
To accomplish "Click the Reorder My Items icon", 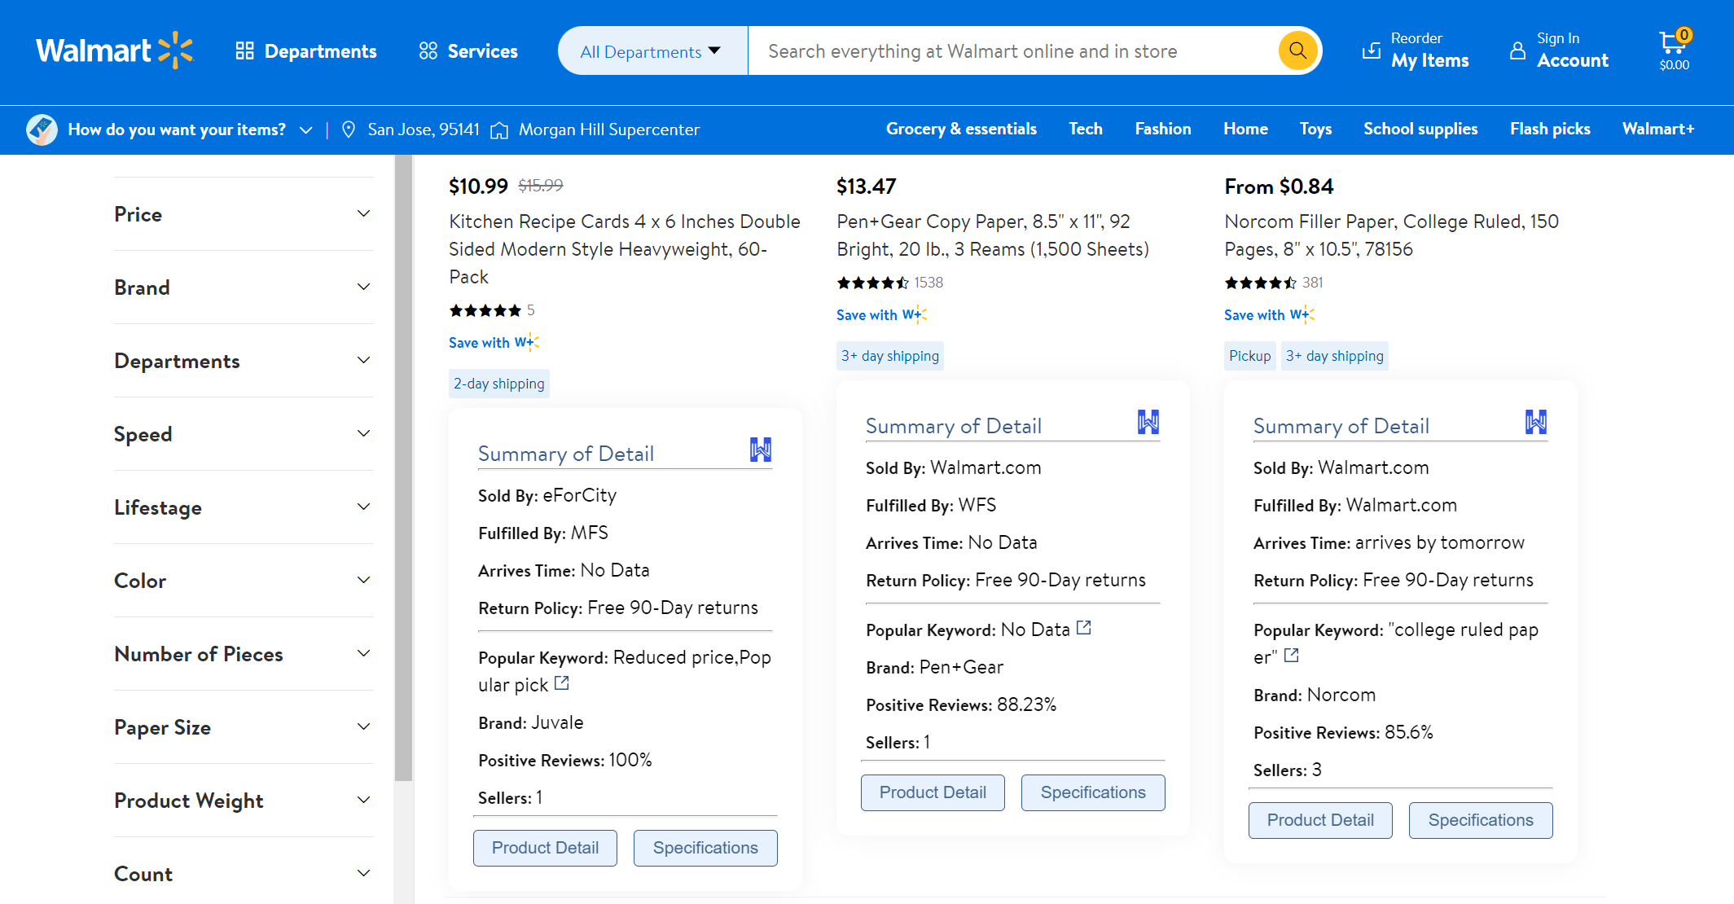I will click(x=1372, y=51).
